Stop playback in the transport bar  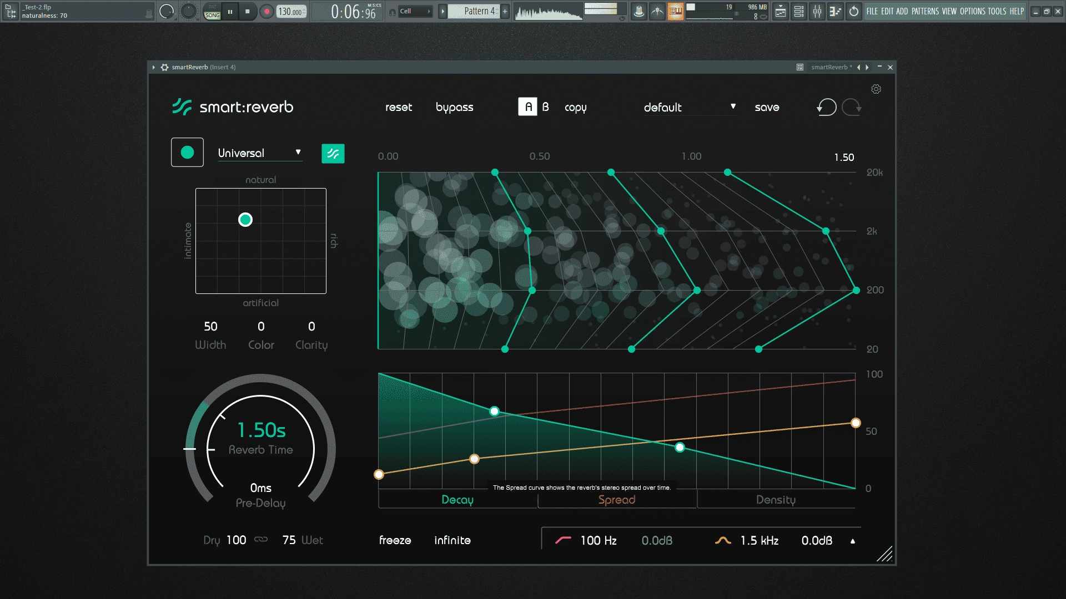coord(248,11)
